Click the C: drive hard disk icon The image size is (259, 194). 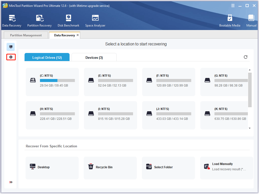(33, 80)
